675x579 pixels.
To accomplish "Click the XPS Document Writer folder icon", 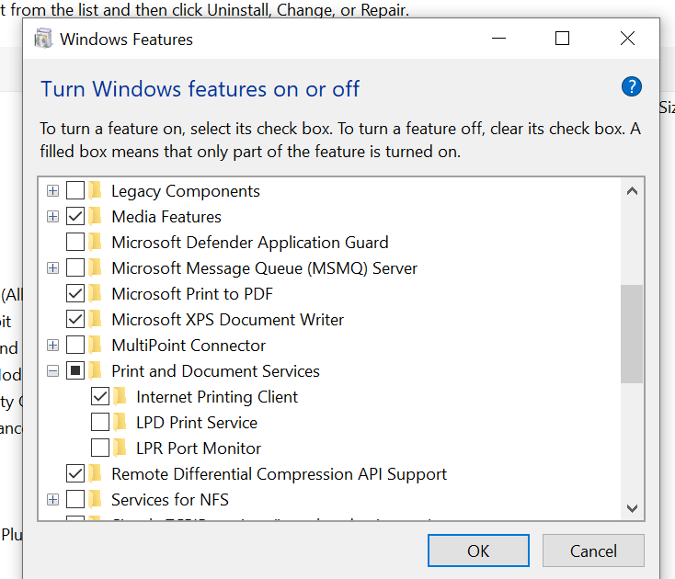I will pos(95,320).
